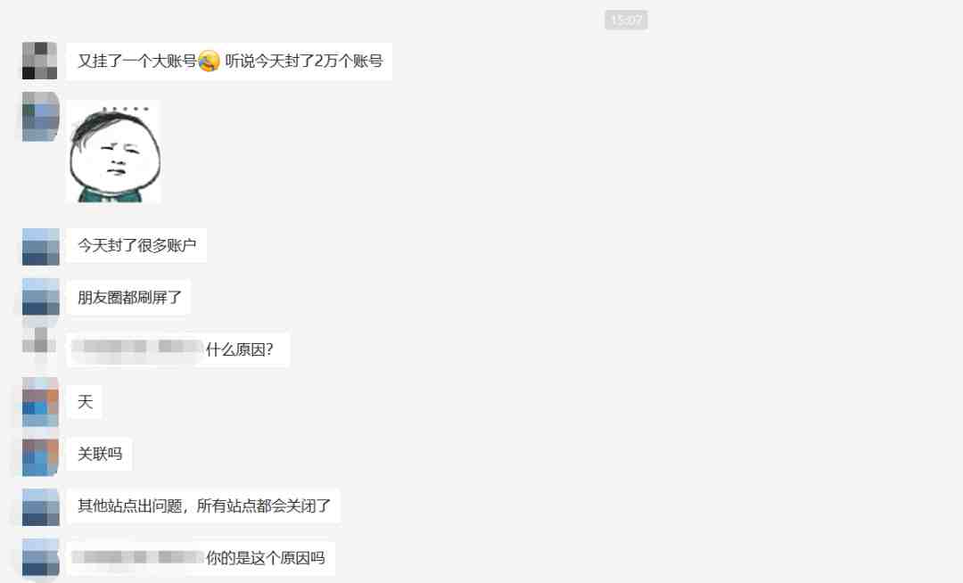The width and height of the screenshot is (963, 583).
Task: Click the 朋友圈都刷屏了 message bubble
Action: tap(128, 298)
